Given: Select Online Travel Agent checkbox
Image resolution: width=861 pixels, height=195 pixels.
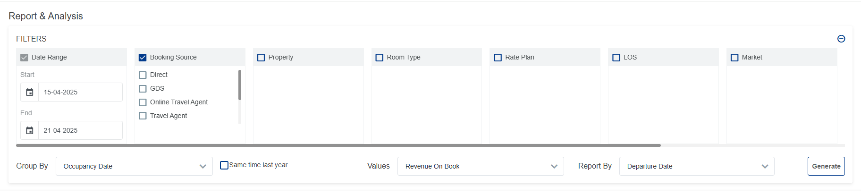Looking at the screenshot, I should click(x=143, y=102).
